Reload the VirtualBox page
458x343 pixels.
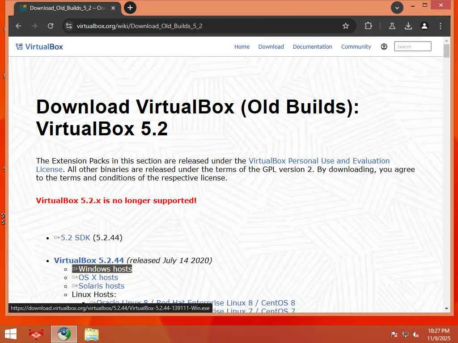click(51, 26)
